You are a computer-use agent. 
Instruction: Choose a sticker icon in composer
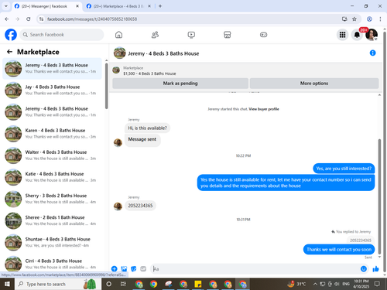134,269
